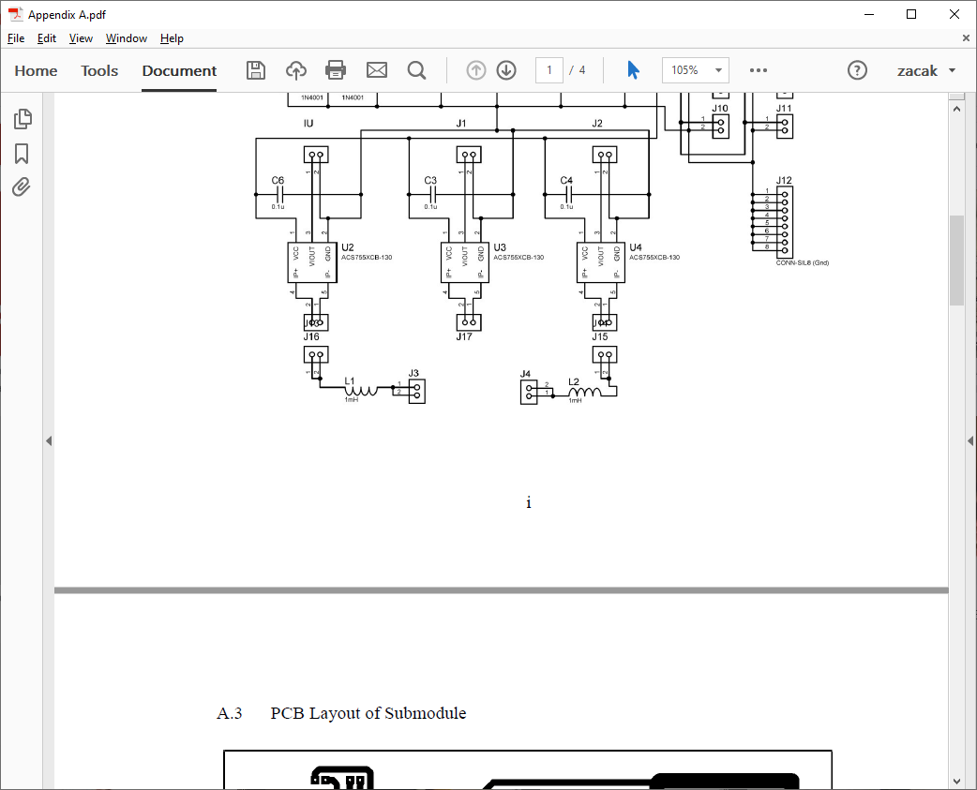Open the zoom level dropdown
This screenshot has height=790, width=977.
[x=695, y=69]
